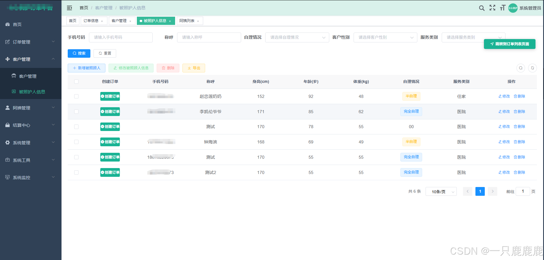Click the 首页 dashboard icon in sidebar
Image resolution: width=544 pixels, height=260 pixels.
(x=8, y=24)
